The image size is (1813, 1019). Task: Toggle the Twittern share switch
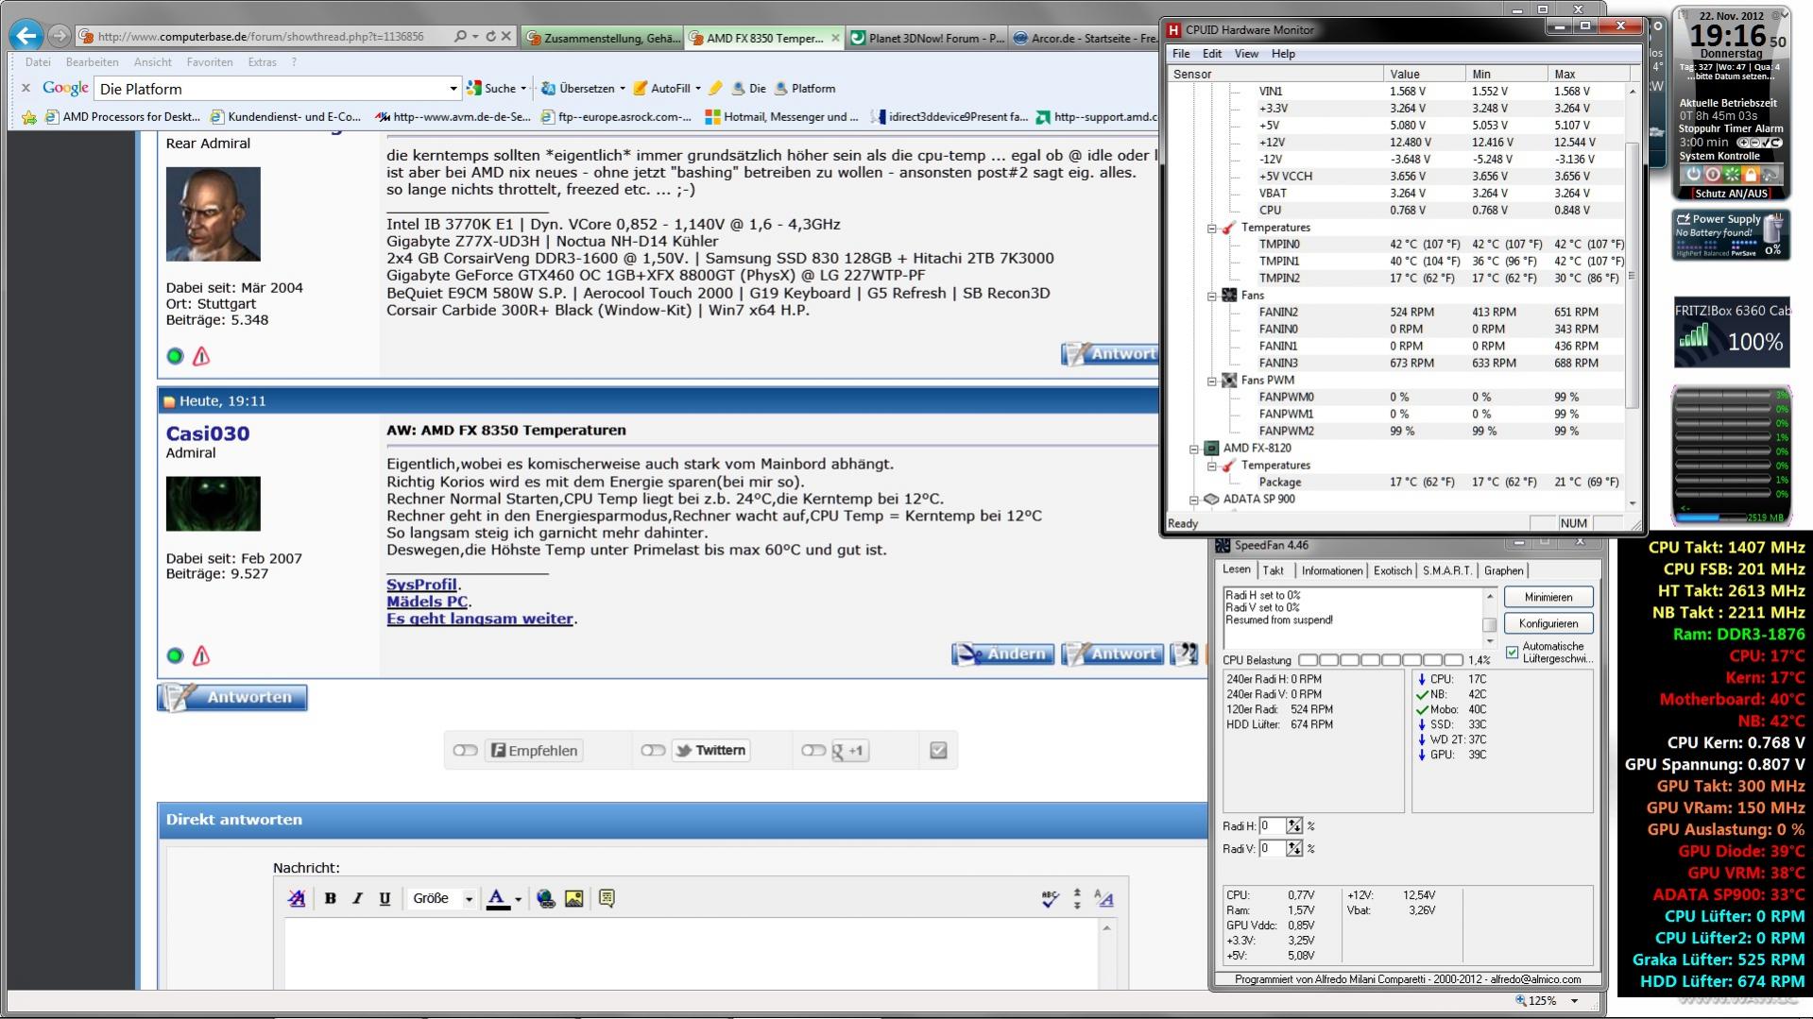click(x=653, y=751)
